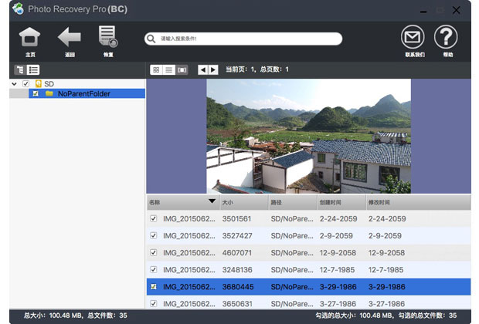Toggle the NoParentFolder checkbox
Screen dimensions: 479x324
click(36, 93)
